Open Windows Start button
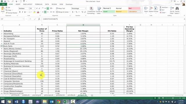 (3, 101)
